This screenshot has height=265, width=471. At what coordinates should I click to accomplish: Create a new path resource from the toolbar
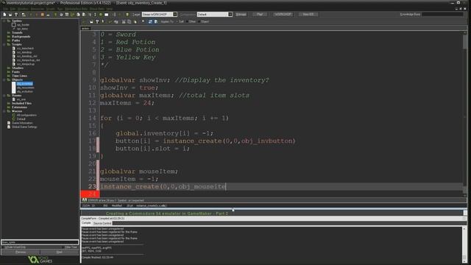pyautogui.click(x=72, y=15)
